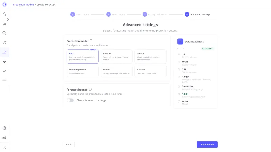This screenshot has width=271, height=152.
Task: Open the three-line list menu icon
Action: tap(4, 81)
